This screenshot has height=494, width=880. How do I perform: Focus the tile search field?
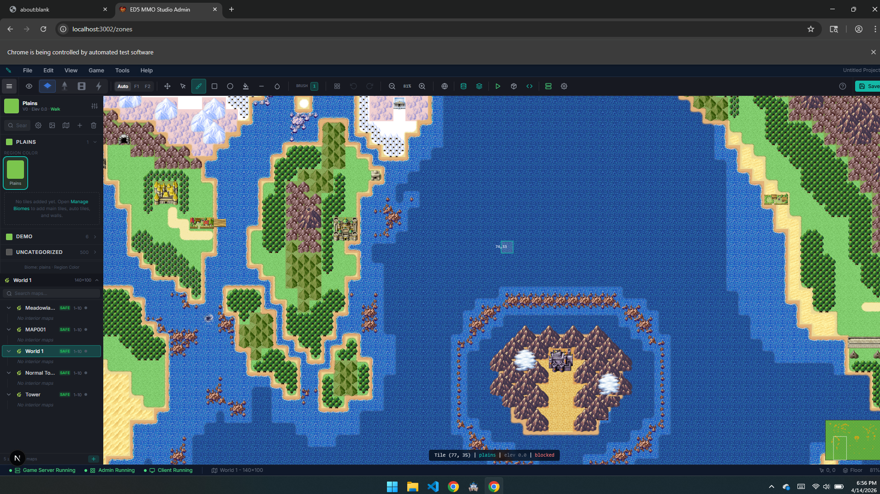[x=18, y=125]
